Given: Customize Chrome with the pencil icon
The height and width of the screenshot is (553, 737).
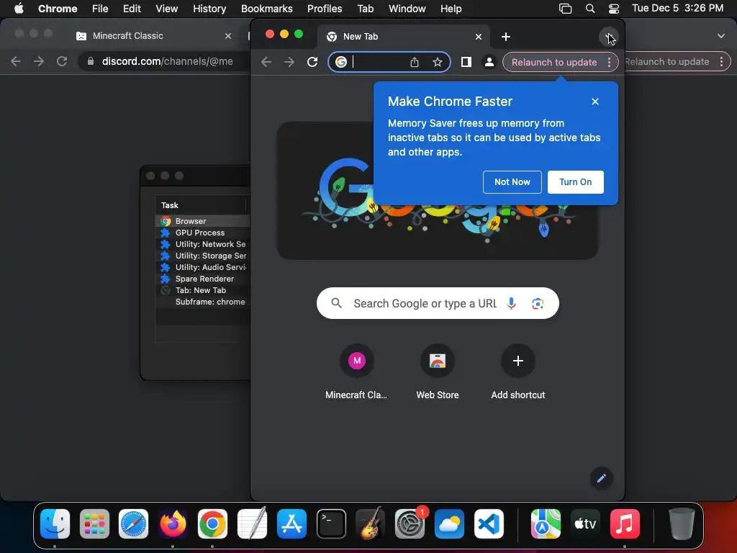Looking at the screenshot, I should [601, 478].
